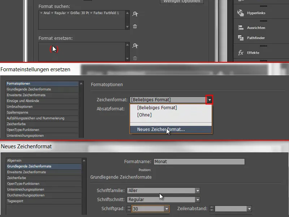Click the Format suchen attributes box
The image size is (289, 217).
[x=82, y=20]
